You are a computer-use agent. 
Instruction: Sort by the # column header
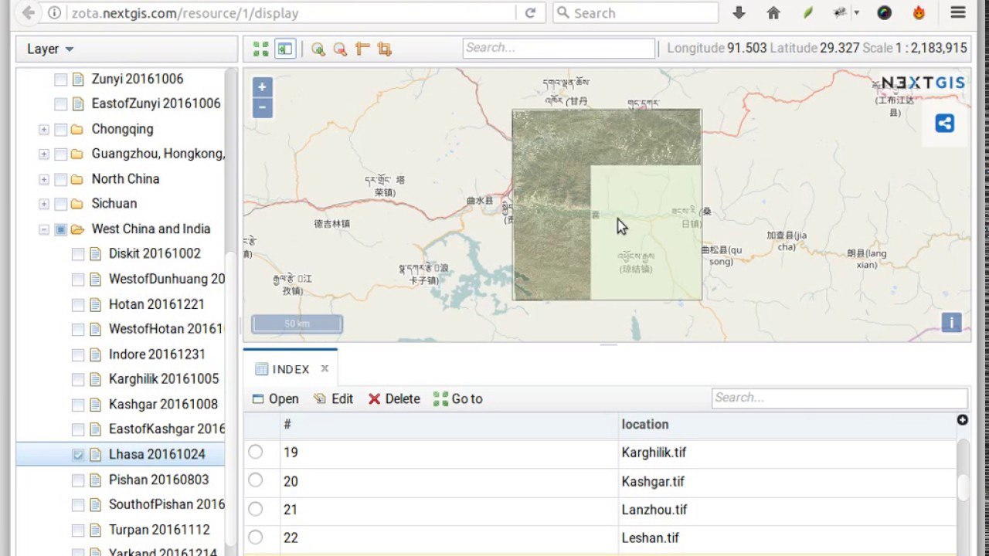[x=449, y=424]
